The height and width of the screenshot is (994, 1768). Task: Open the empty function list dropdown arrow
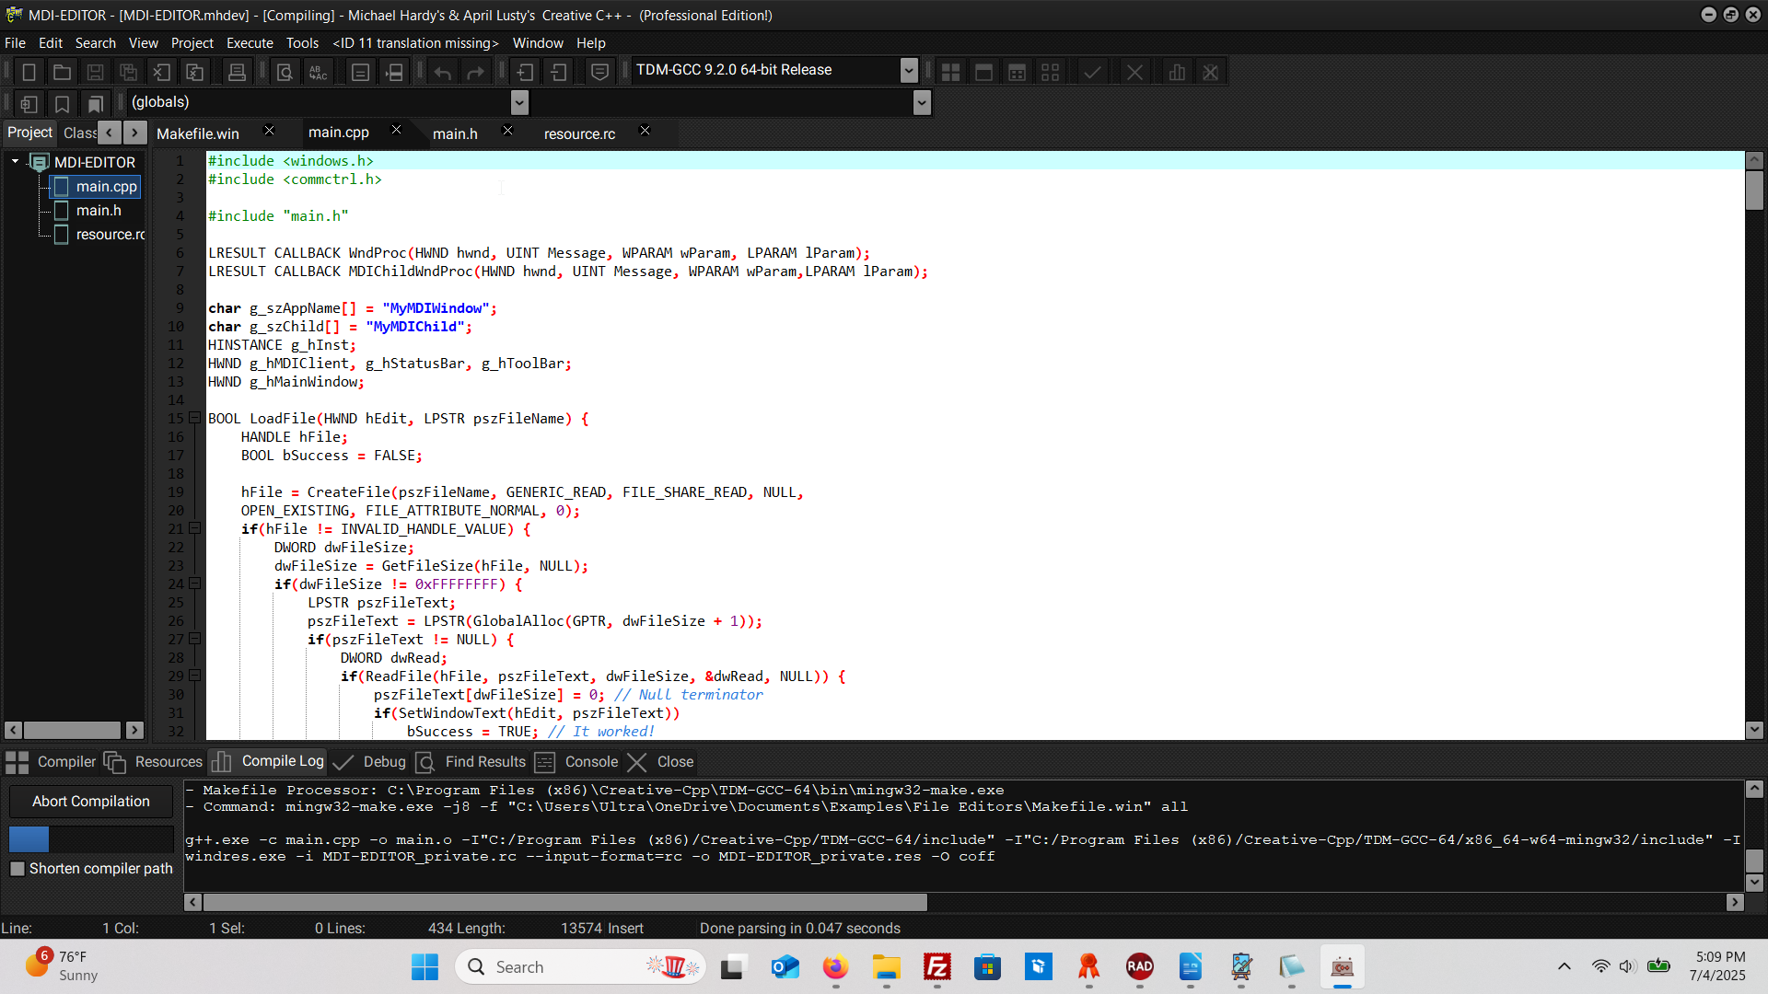click(x=922, y=102)
